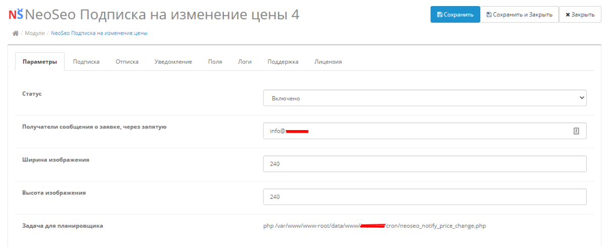
Task: Select the Поля tab
Action: 215,62
